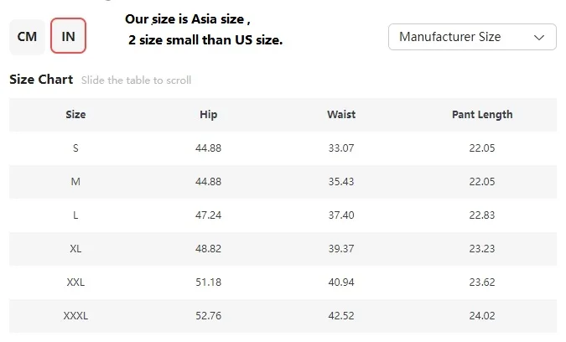Click the Waist column header
The height and width of the screenshot is (342, 566).
click(x=341, y=115)
